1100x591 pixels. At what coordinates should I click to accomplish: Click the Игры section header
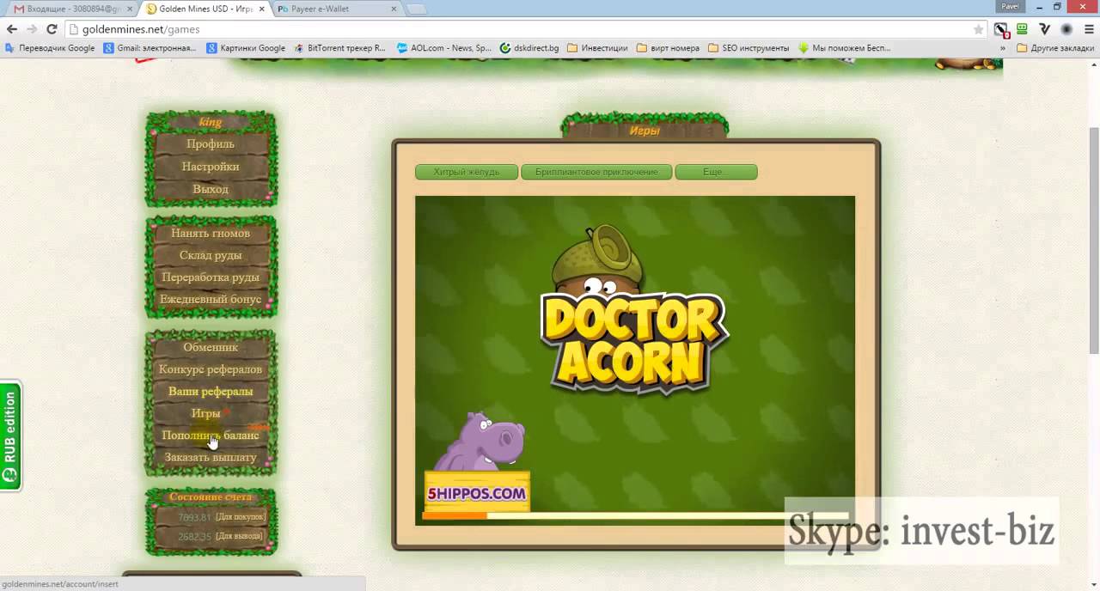point(645,131)
